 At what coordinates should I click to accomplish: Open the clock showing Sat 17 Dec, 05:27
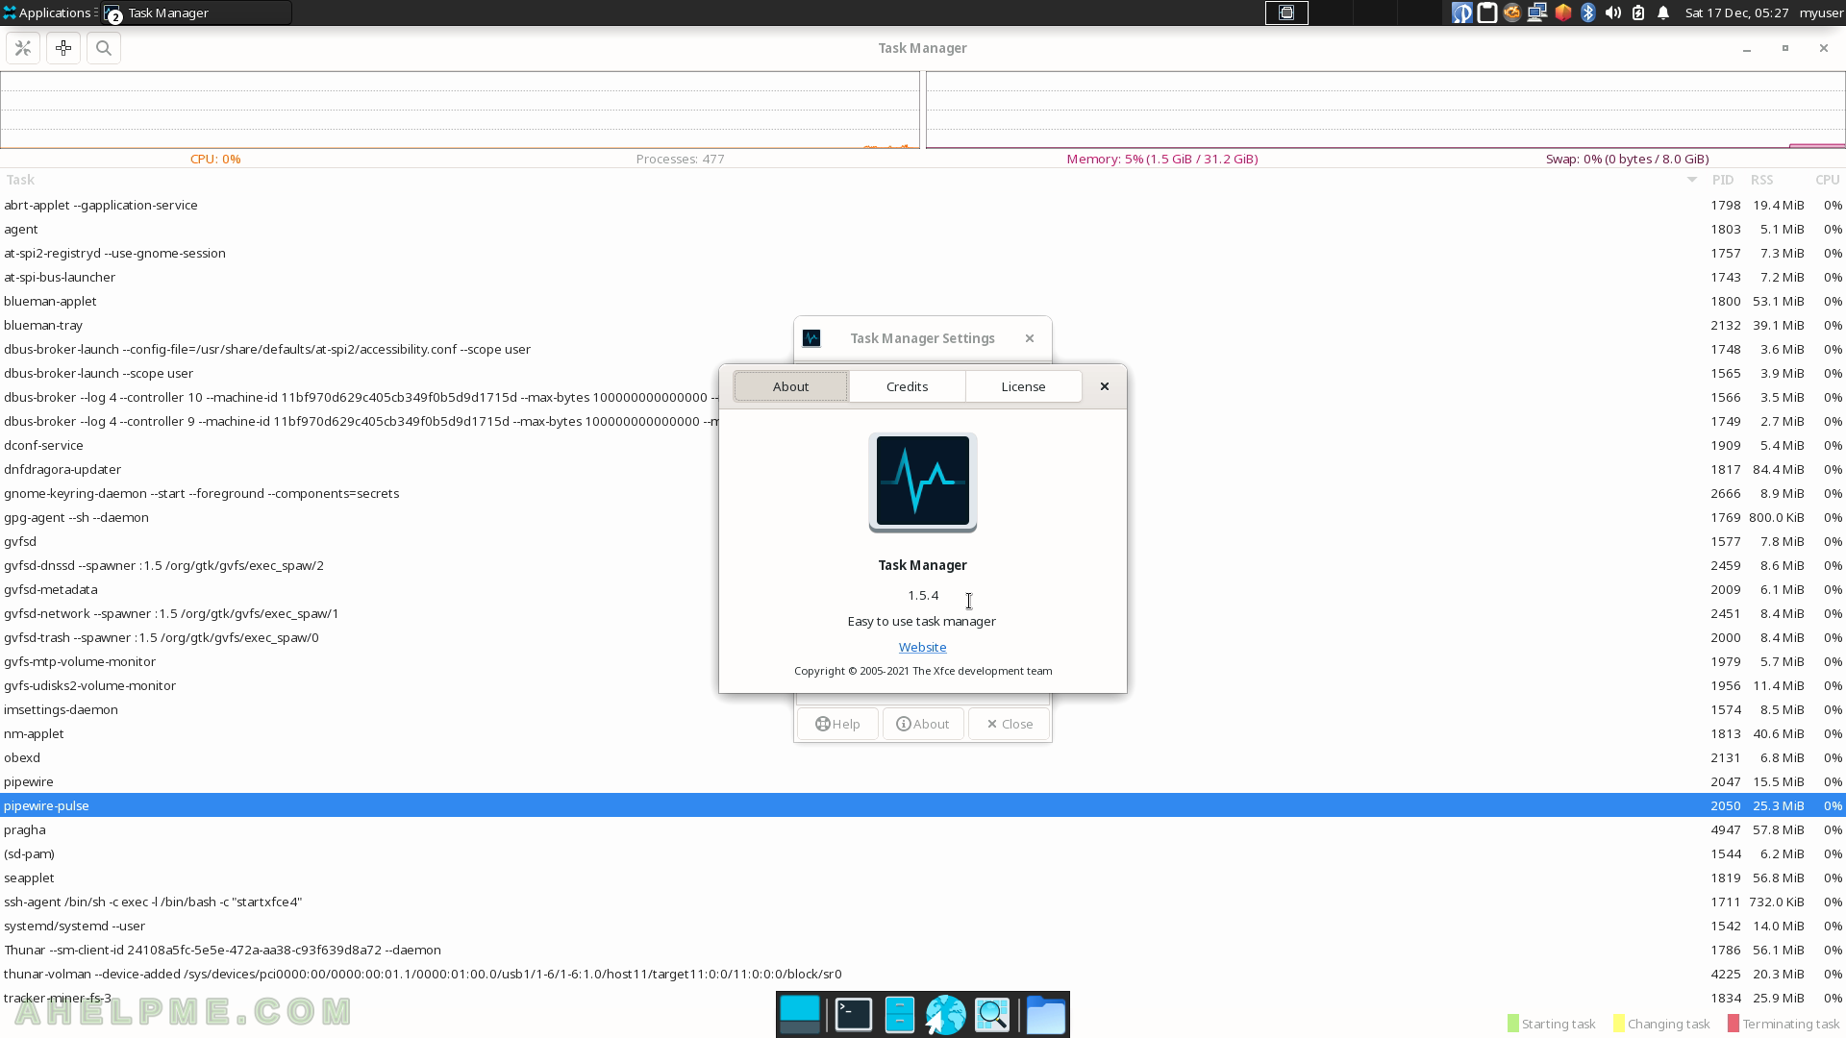tap(1736, 12)
